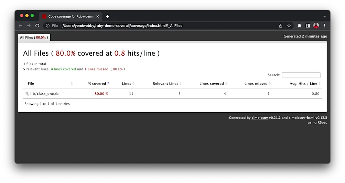Click the macOS zoom window button
The image size is (345, 183).
click(32, 15)
